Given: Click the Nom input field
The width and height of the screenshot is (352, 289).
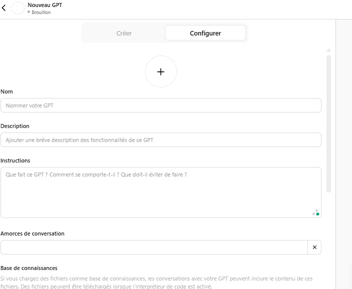Looking at the screenshot, I should 161,105.
